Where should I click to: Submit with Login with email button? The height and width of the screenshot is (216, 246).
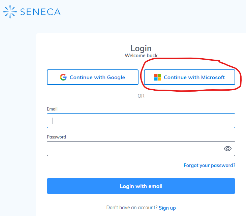click(141, 186)
